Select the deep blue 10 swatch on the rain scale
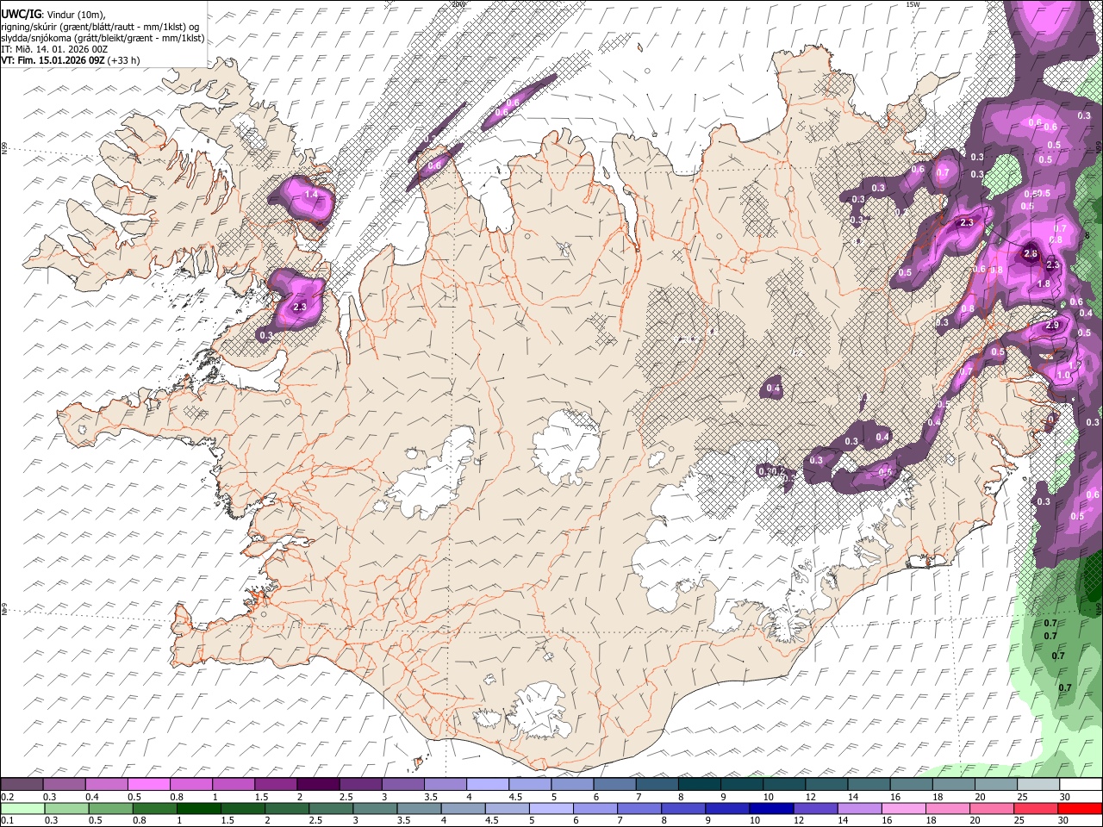 770,808
